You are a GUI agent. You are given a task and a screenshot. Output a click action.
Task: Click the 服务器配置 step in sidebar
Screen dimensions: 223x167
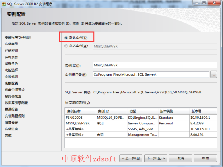[13, 96]
